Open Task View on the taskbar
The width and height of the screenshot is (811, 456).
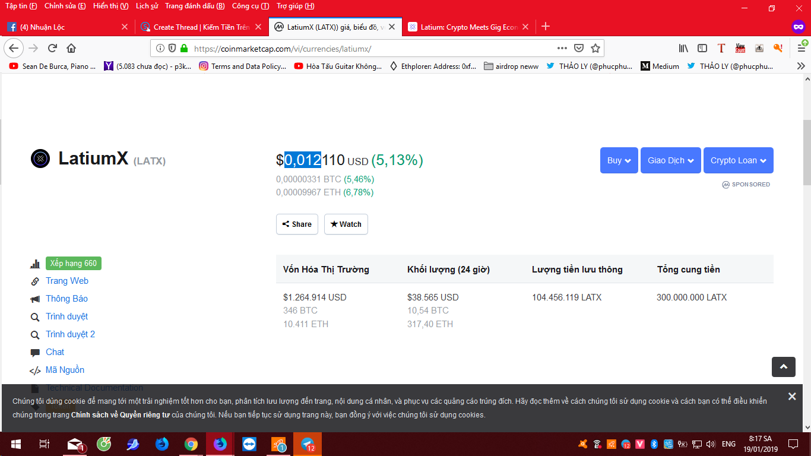pyautogui.click(x=44, y=444)
